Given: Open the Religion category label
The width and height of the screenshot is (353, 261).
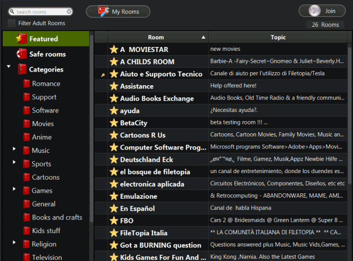Looking at the screenshot, I should (x=44, y=244).
